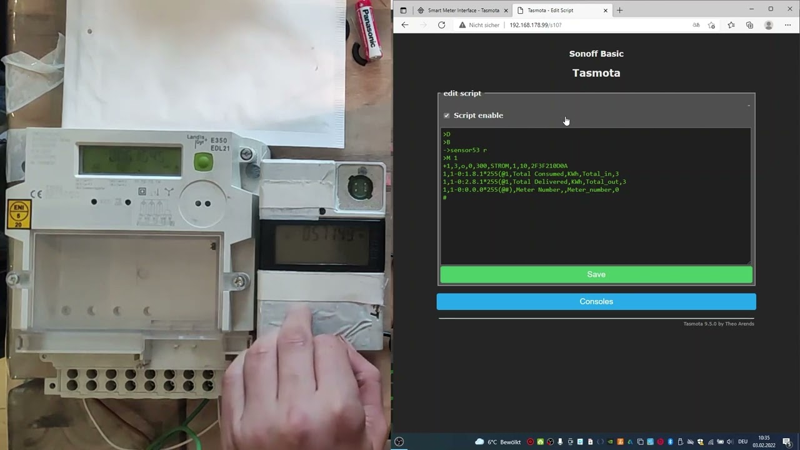
Task: Open the Edge tab actions menu
Action: pyautogui.click(x=403, y=11)
